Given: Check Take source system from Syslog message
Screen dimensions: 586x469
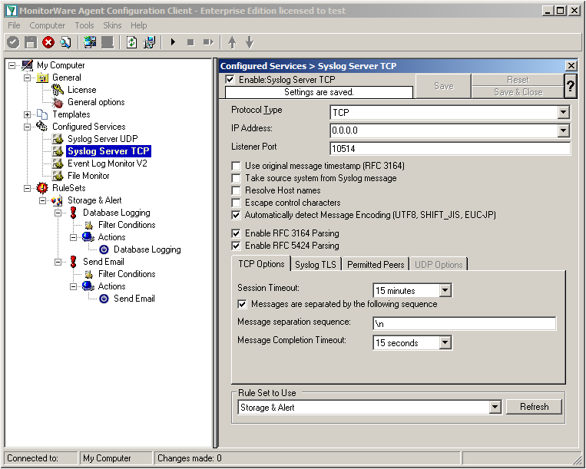Looking at the screenshot, I should [236, 178].
